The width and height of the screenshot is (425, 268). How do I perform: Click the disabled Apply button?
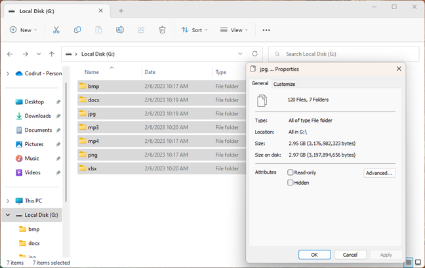386,255
